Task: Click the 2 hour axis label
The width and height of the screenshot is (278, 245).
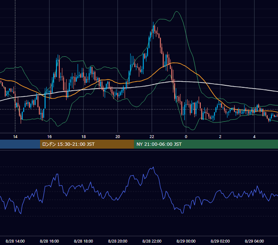Action: (x=220, y=136)
